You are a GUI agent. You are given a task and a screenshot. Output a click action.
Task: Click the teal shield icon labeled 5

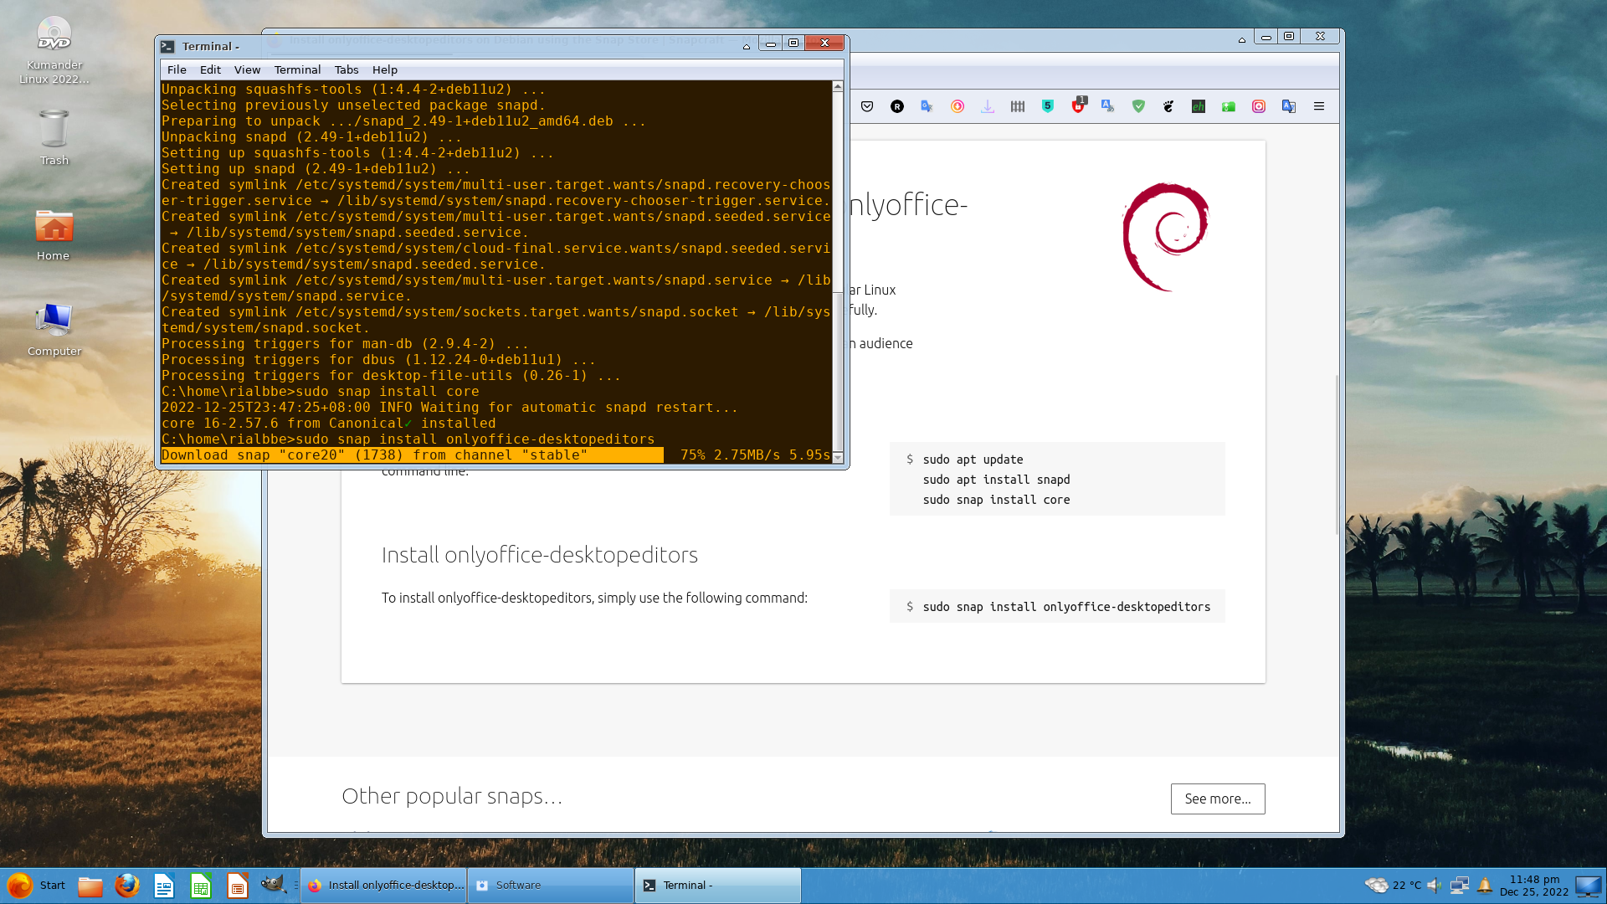tap(1048, 106)
